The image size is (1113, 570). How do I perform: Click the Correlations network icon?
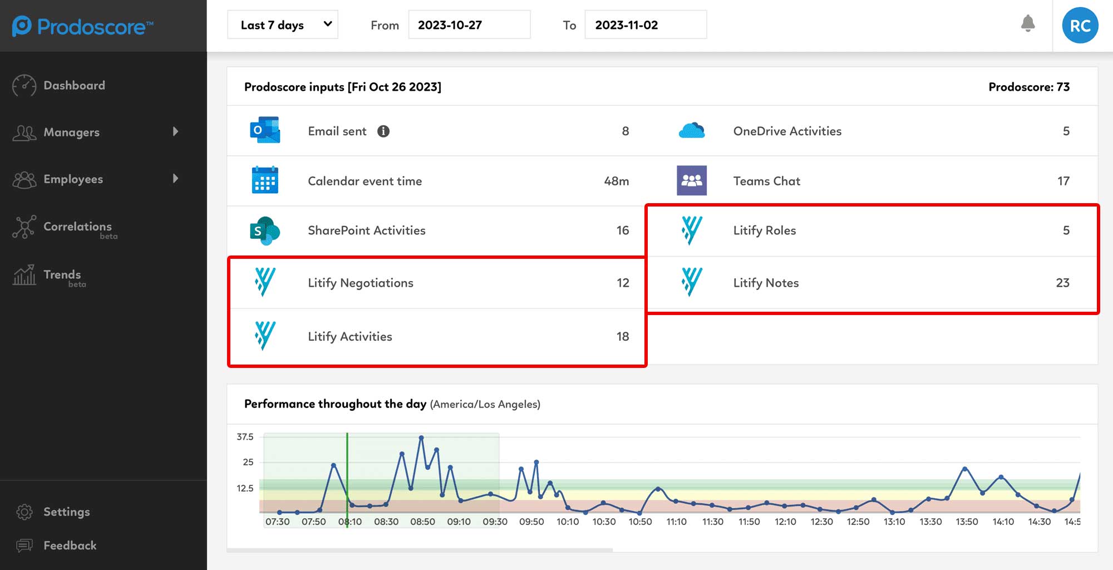click(x=24, y=227)
